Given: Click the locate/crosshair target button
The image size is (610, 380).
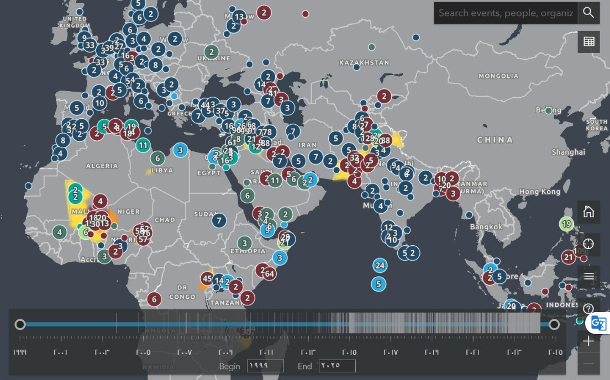Looking at the screenshot, I should [x=588, y=244].
